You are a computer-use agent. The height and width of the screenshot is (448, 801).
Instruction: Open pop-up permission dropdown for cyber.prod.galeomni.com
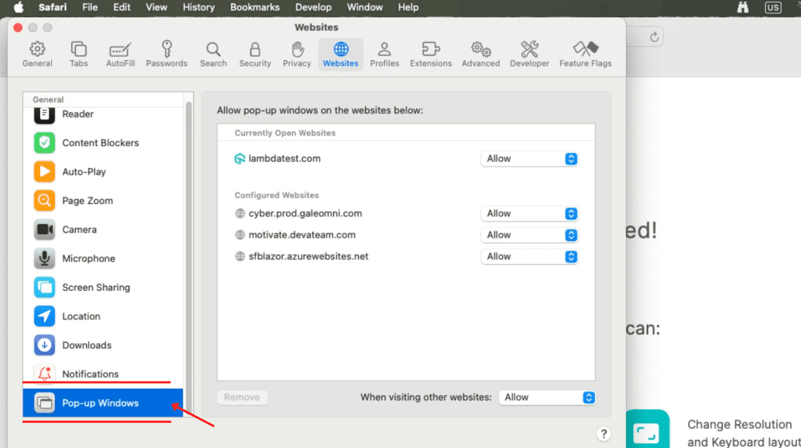click(x=529, y=213)
